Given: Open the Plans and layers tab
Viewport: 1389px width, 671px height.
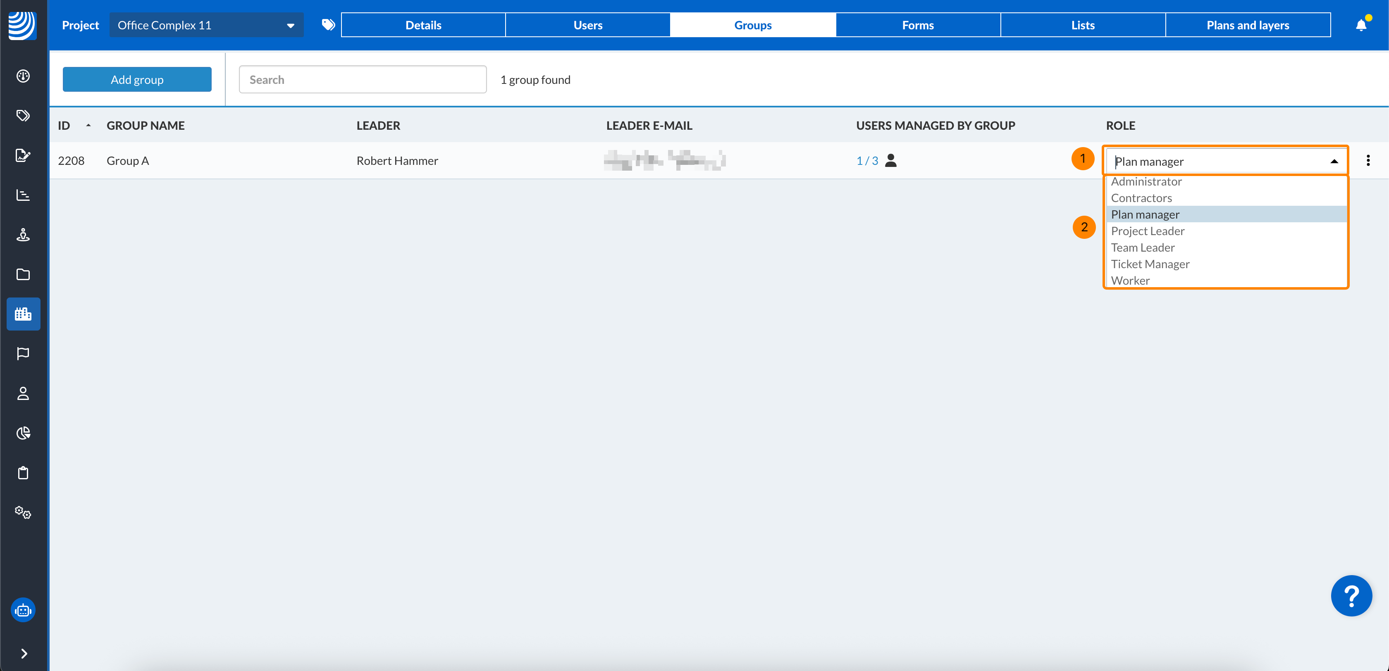Looking at the screenshot, I should coord(1247,25).
